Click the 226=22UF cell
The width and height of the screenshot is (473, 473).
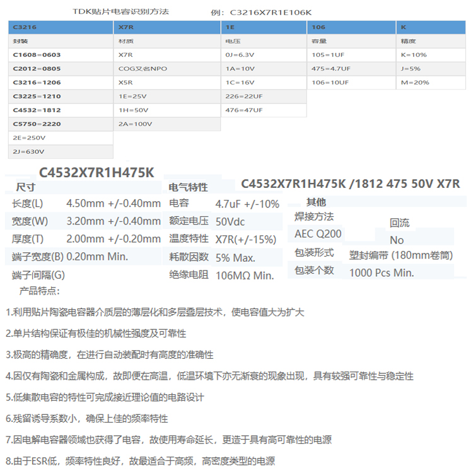coord(264,96)
